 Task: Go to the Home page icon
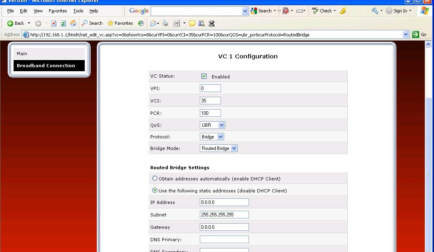(73, 23)
